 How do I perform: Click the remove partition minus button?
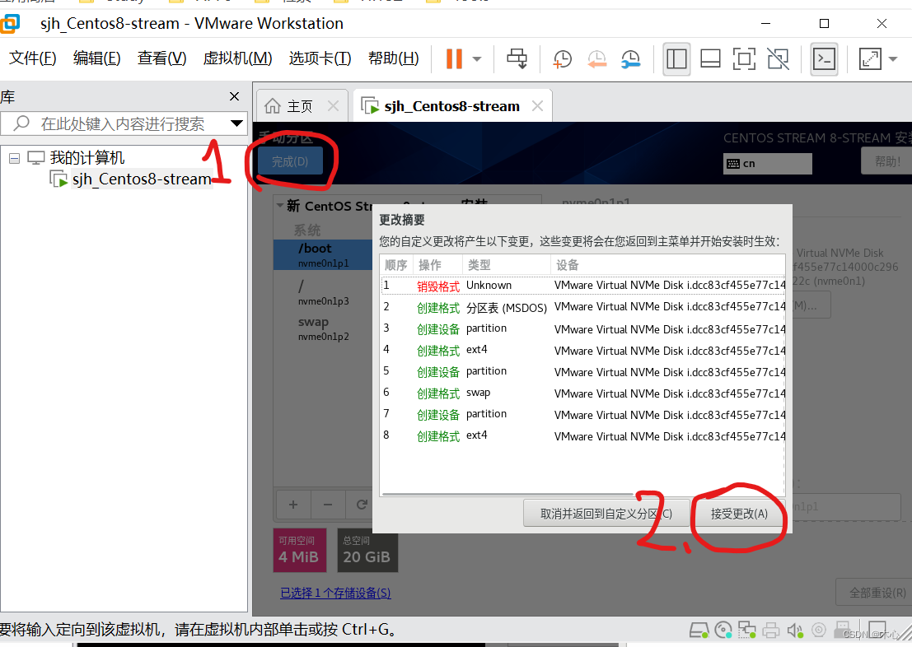point(328,505)
